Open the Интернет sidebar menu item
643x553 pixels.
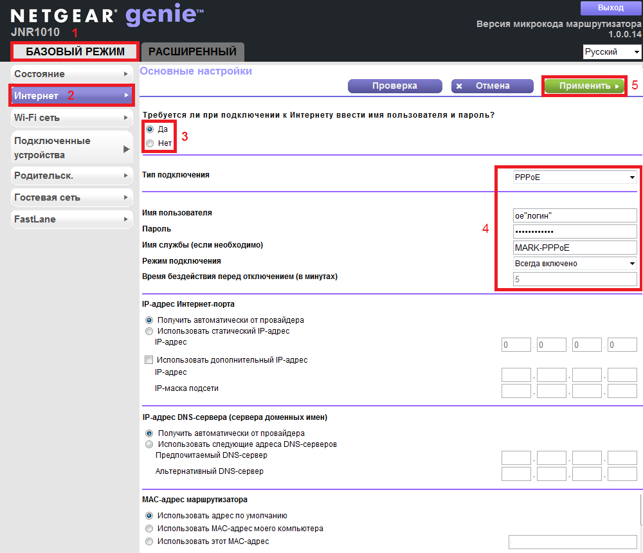point(71,96)
